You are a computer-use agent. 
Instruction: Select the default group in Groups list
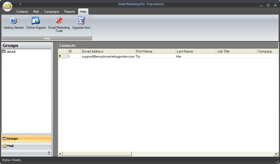click(11, 51)
